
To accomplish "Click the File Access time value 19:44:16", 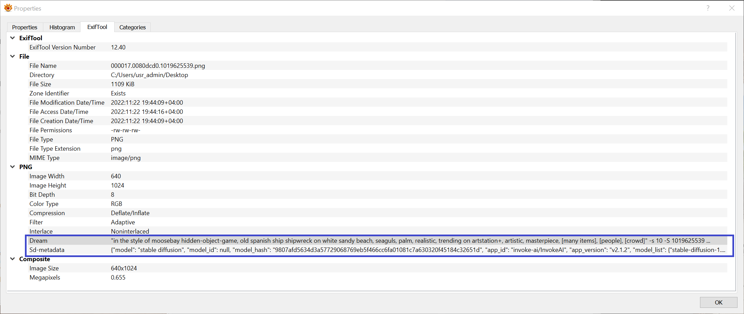I will coord(153,111).
